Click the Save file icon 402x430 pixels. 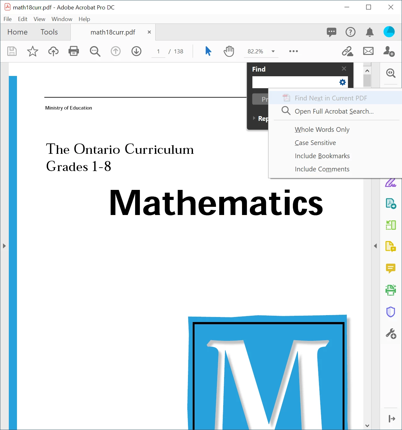[x=12, y=51]
